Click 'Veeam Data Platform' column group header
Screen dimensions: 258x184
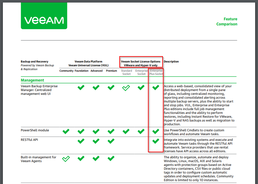pyautogui.click(x=88, y=62)
